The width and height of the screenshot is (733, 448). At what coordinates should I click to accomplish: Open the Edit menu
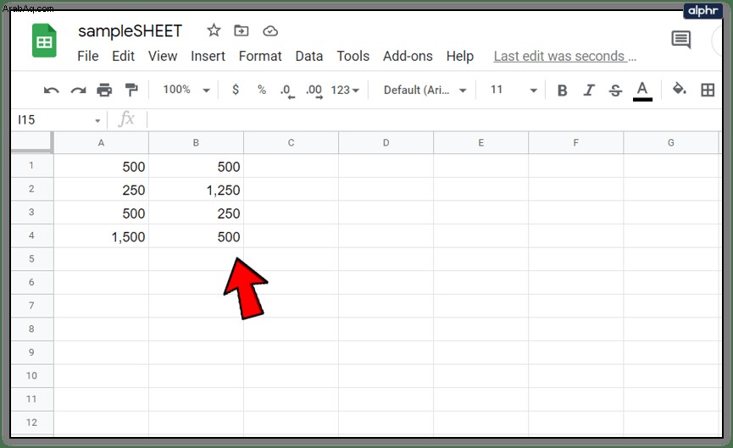pos(123,56)
